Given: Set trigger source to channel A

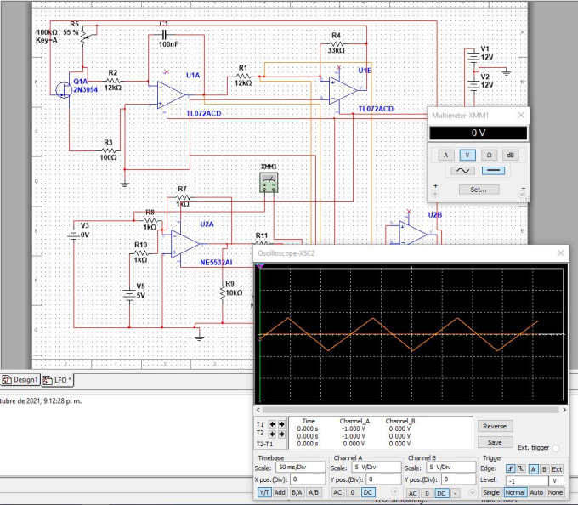Looking at the screenshot, I should [533, 469].
